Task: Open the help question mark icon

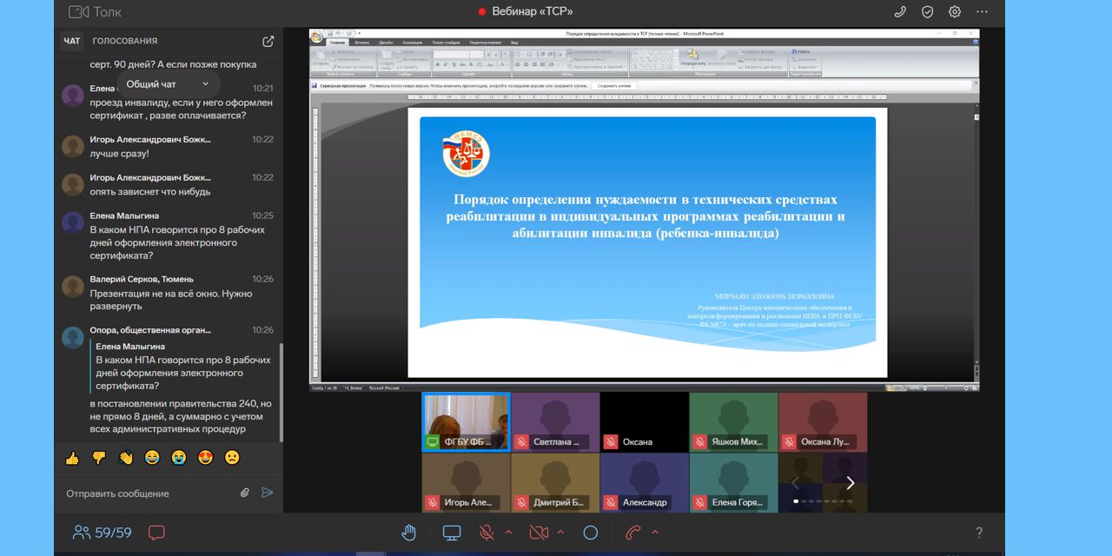Action: [x=978, y=533]
